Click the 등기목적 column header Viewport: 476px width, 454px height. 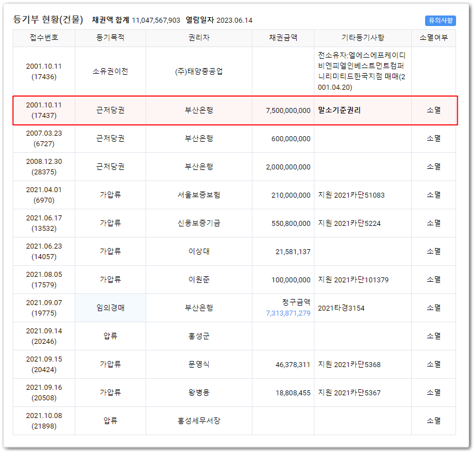tap(110, 38)
